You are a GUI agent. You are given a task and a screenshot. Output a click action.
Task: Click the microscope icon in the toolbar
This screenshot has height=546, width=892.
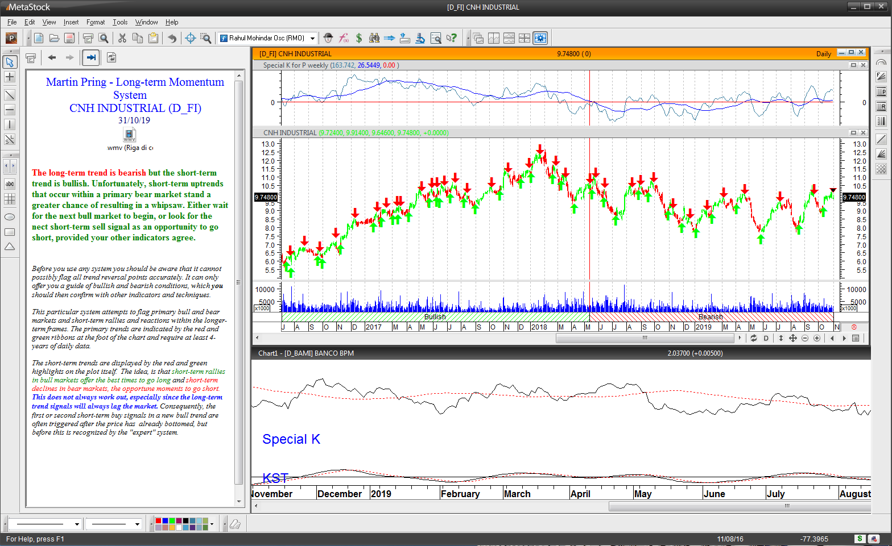tap(420, 38)
